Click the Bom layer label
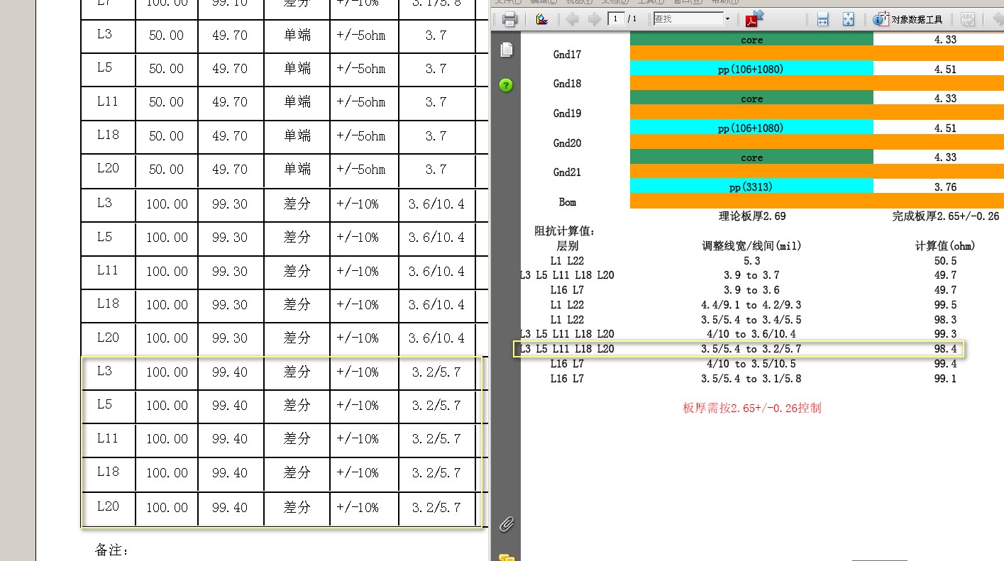 [x=568, y=202]
